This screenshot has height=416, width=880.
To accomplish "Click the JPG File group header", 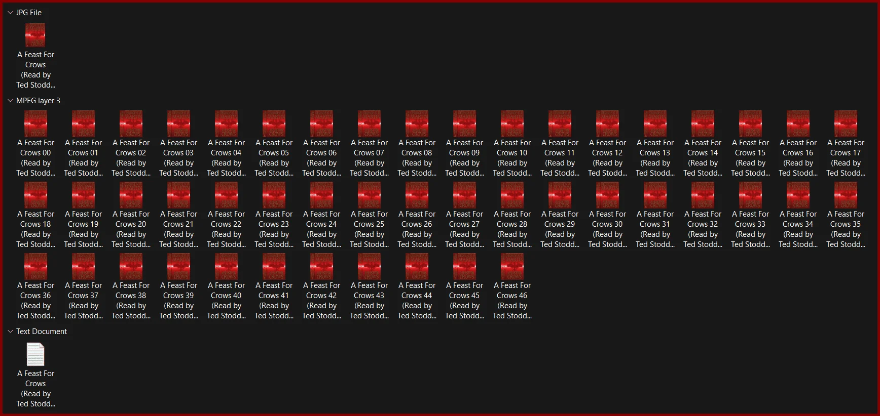I will pos(29,13).
